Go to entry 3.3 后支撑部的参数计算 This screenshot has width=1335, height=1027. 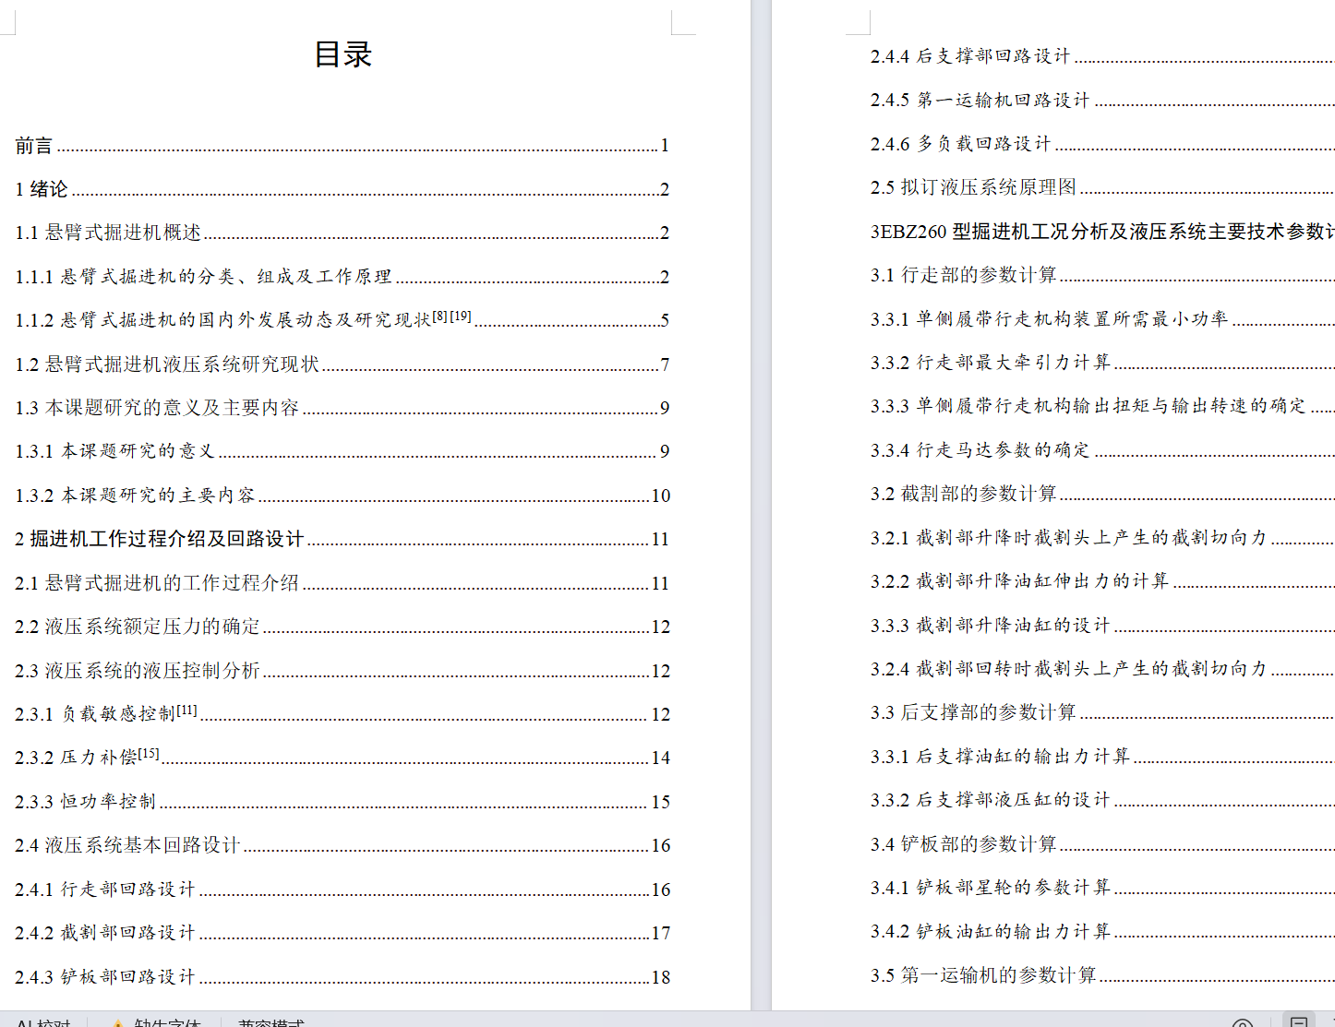click(x=1102, y=712)
